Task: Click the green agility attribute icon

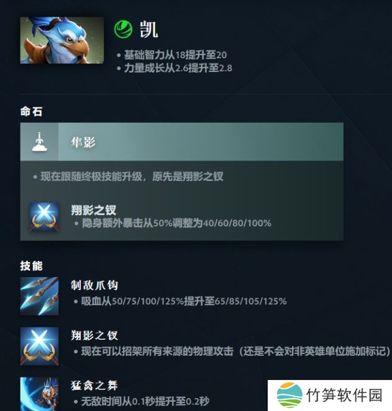Action: (x=123, y=29)
